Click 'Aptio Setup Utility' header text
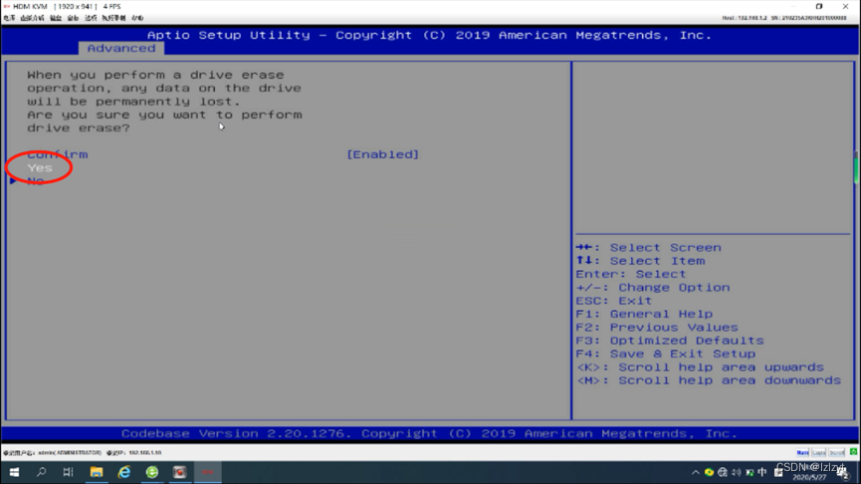The height and width of the screenshot is (484, 861). 228,35
